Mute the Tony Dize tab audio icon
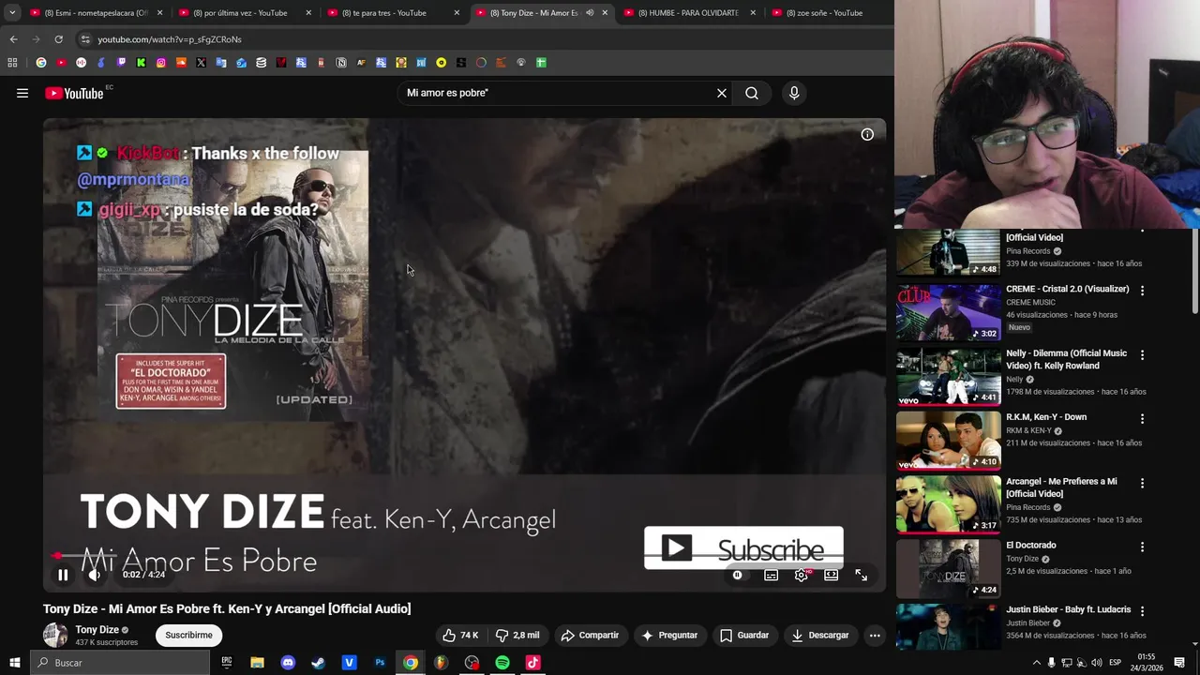This screenshot has width=1200, height=675. point(590,13)
